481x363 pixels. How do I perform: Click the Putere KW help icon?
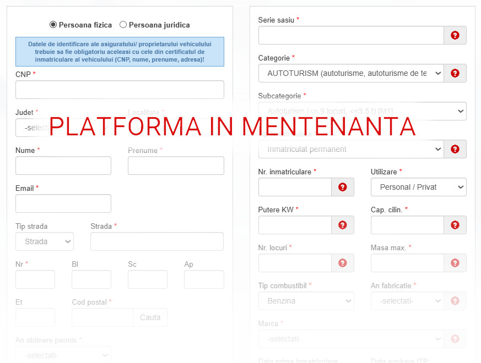[343, 225]
